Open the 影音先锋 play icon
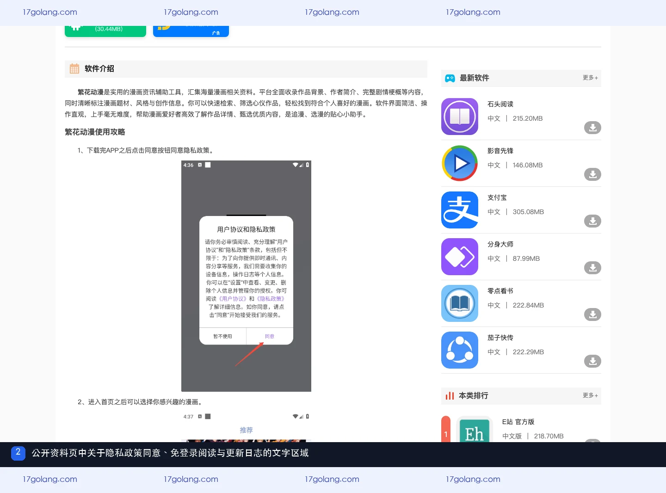 coord(460,163)
